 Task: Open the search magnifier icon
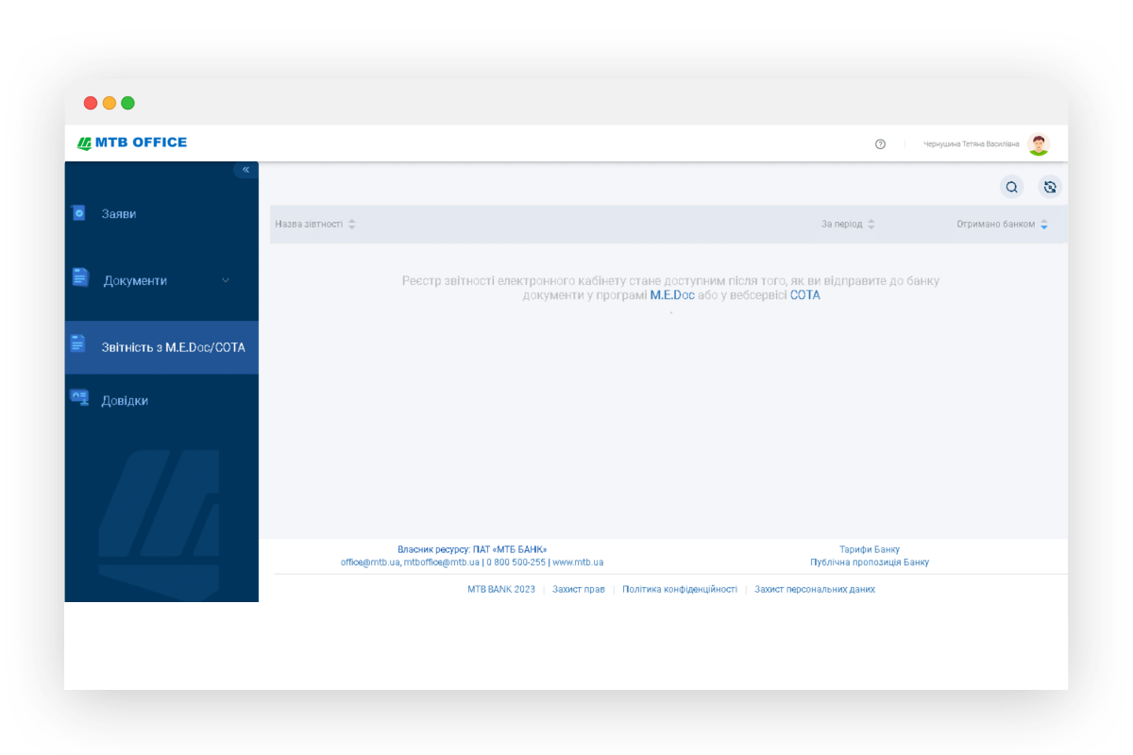point(1011,187)
